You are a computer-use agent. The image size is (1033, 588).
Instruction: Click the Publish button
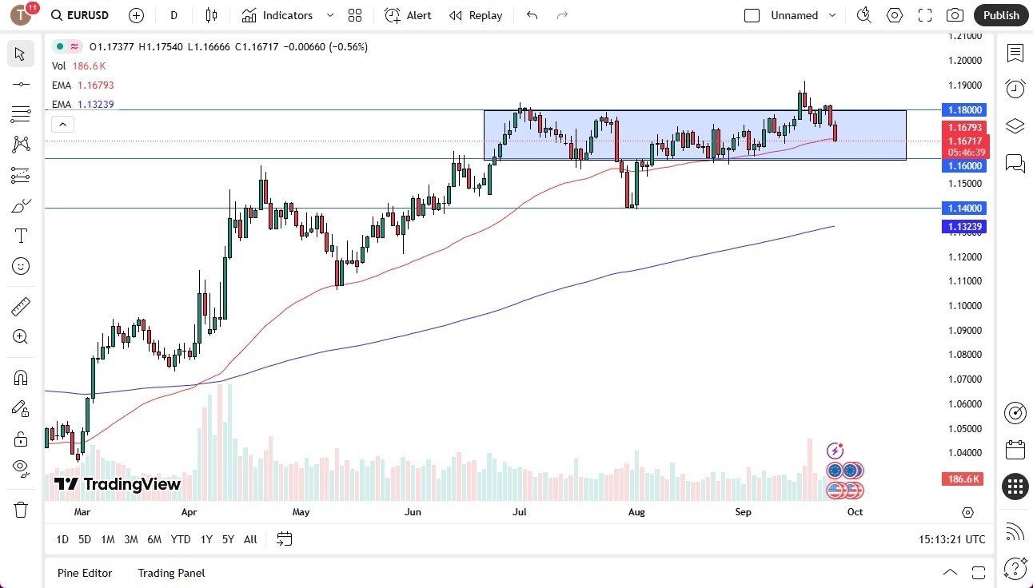click(1000, 14)
